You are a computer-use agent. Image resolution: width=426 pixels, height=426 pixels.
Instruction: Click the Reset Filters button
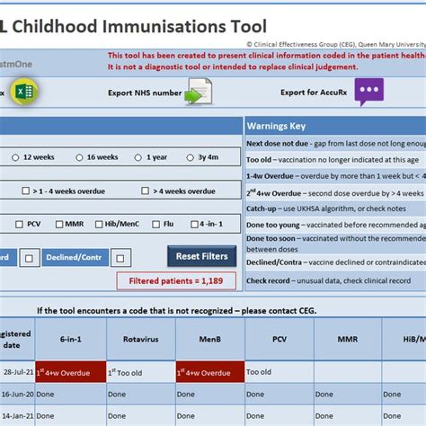(202, 256)
